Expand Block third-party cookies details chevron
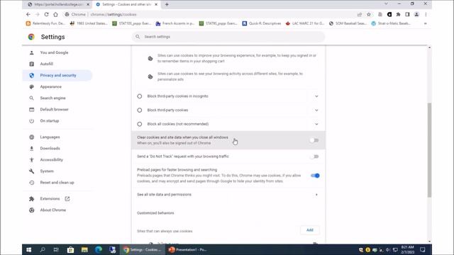 316,110
